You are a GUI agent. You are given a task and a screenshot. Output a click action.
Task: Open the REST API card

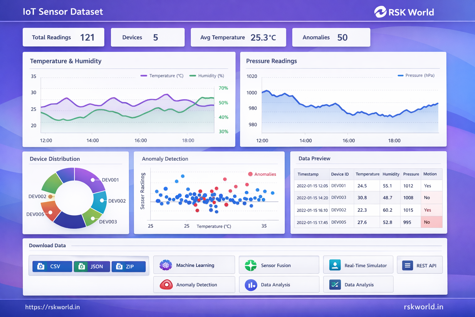click(420, 265)
